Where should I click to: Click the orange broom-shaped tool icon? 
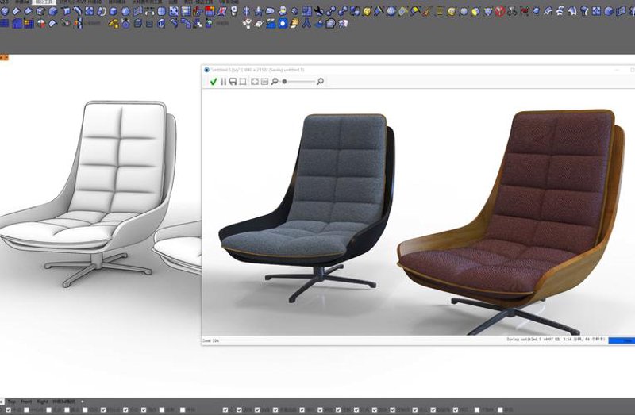(427, 11)
